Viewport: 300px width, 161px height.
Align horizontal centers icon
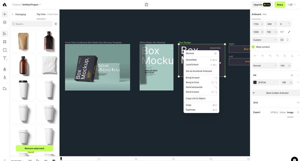(x=262, y=56)
